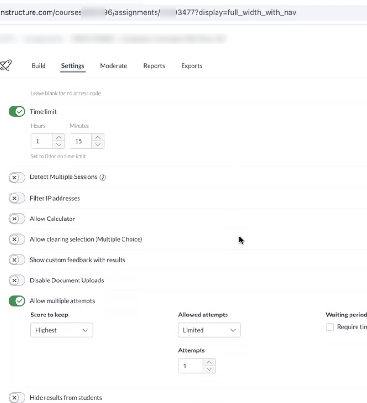
Task: Switch to the Build tab
Action: point(38,66)
